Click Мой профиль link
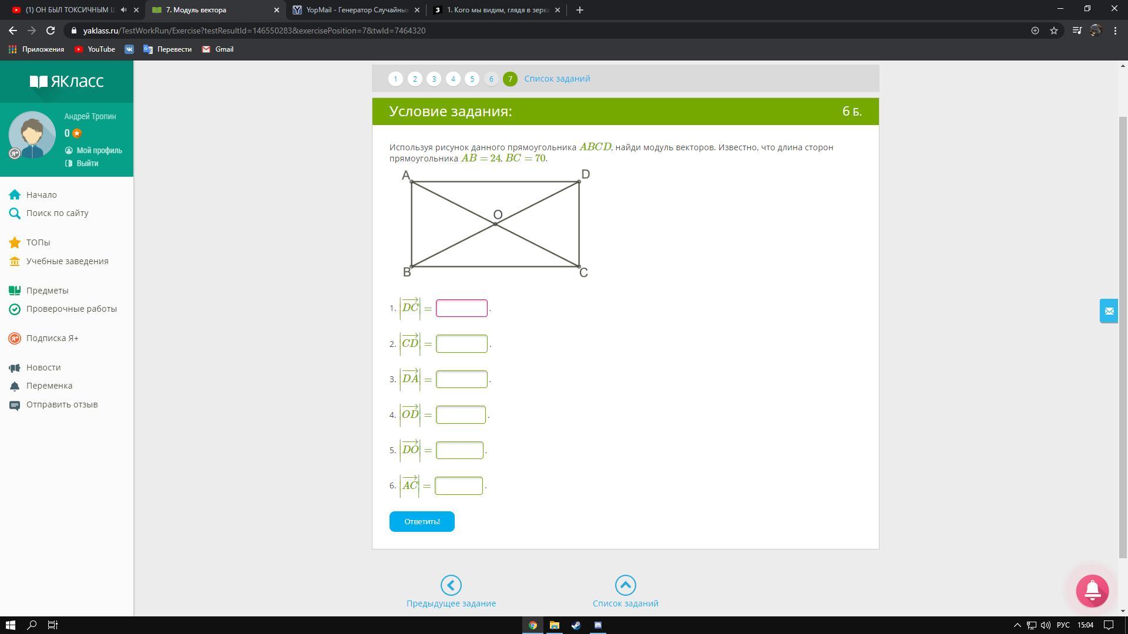The image size is (1128, 634). (99, 150)
